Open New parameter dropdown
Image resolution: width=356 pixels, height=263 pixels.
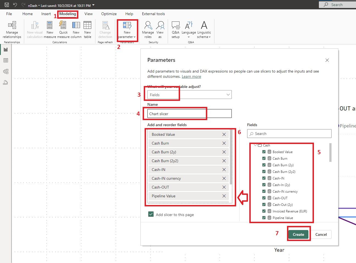point(127,30)
